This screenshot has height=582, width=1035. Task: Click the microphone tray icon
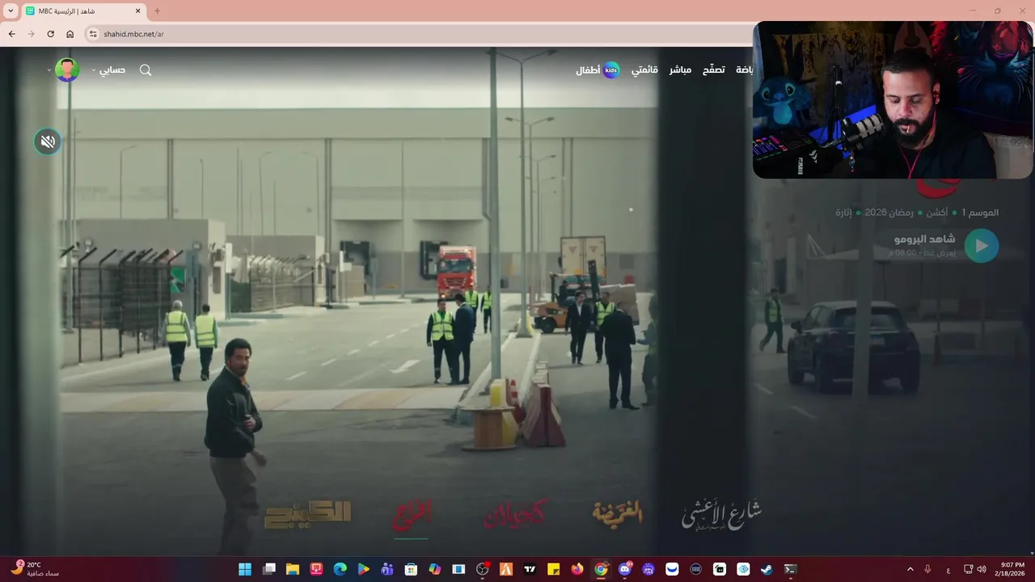(927, 569)
